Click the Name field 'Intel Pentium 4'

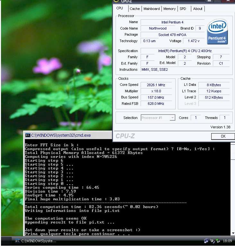tap(172, 22)
